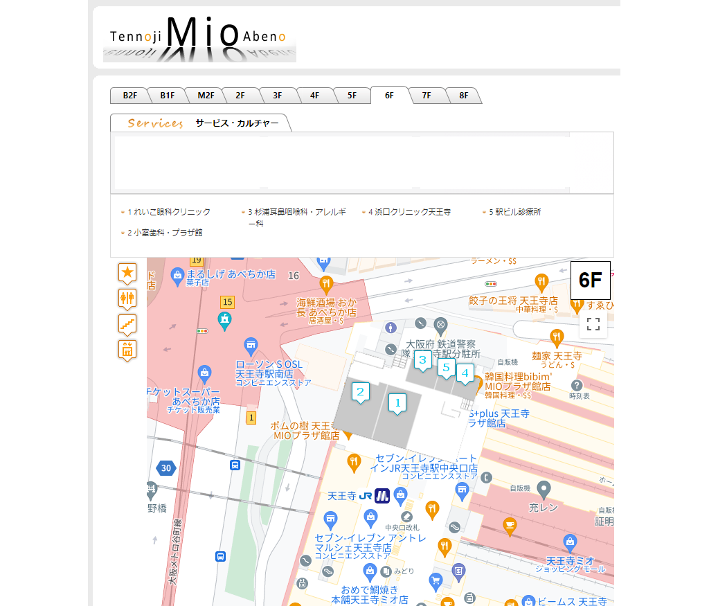This screenshot has height=606, width=709.
Task: Toggle stairs display using the sidebar pin
Action: pyautogui.click(x=127, y=323)
